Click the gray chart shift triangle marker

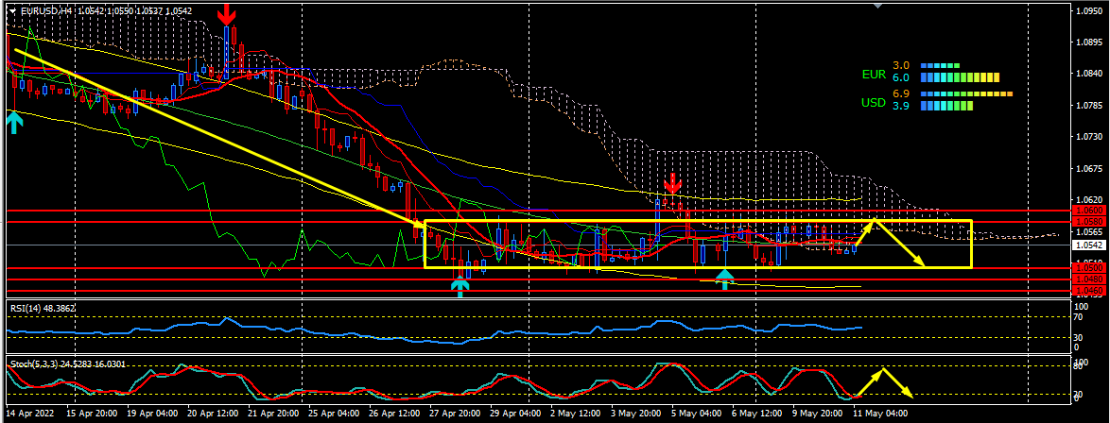(880, 5)
